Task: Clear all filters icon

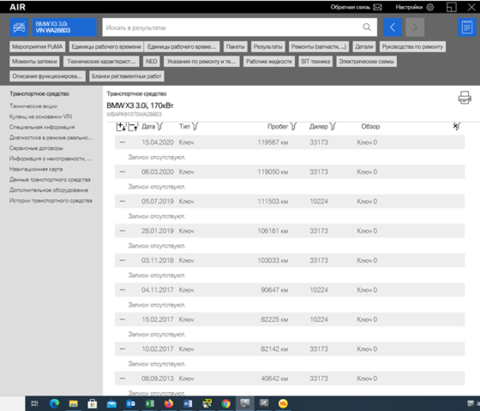Action: coord(457,127)
